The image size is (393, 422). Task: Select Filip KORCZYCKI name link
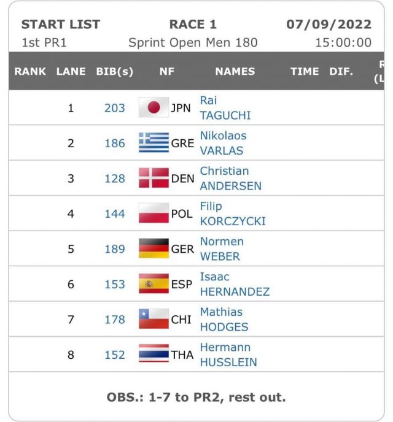coord(233,213)
